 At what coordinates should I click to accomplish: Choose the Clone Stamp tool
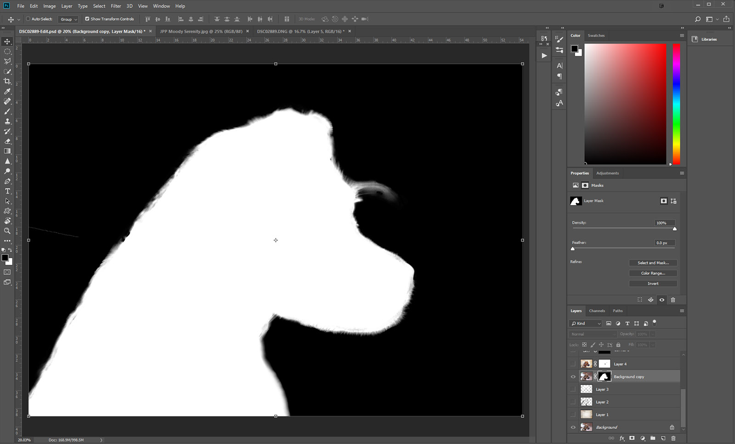pyautogui.click(x=7, y=122)
